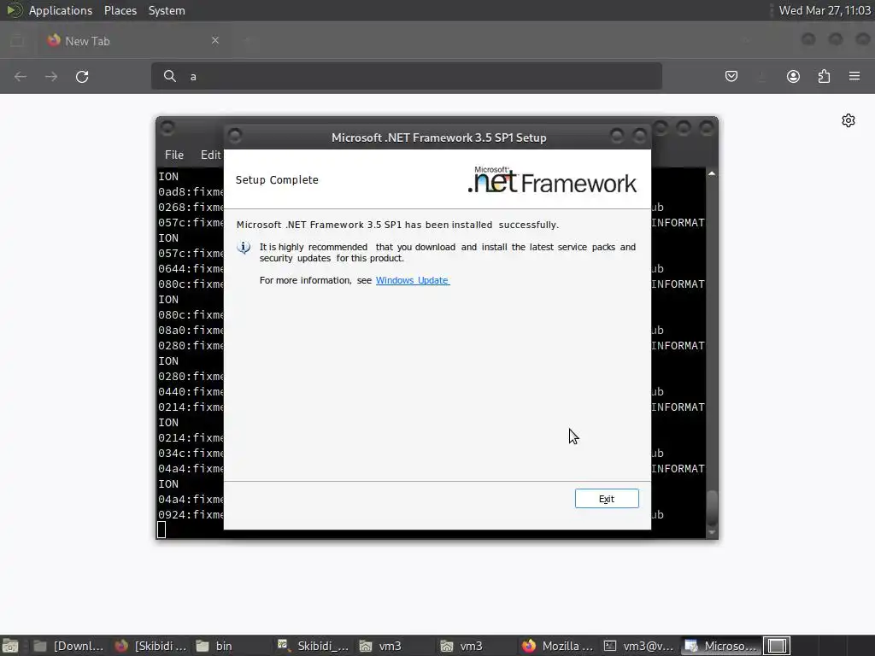Click the terminal scrollbar down arrow
The height and width of the screenshot is (656, 875).
point(712,533)
